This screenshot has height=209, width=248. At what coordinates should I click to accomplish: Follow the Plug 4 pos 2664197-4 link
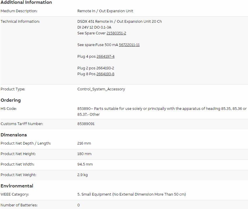point(105,57)
